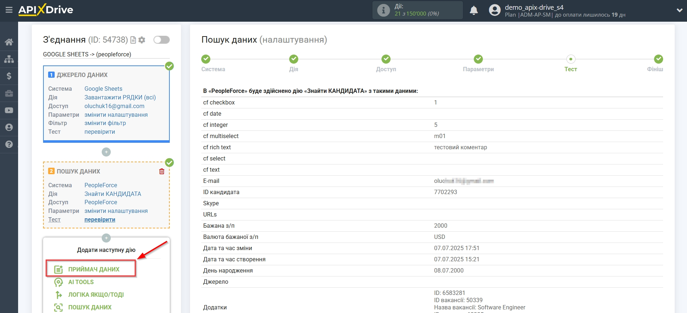Click the Бажана з/п value 2000
Viewport: 687px width, 313px height.
441,226
